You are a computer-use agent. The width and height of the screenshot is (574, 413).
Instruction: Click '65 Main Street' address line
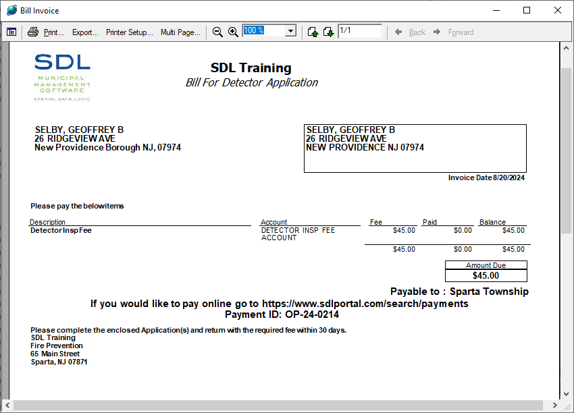(55, 354)
